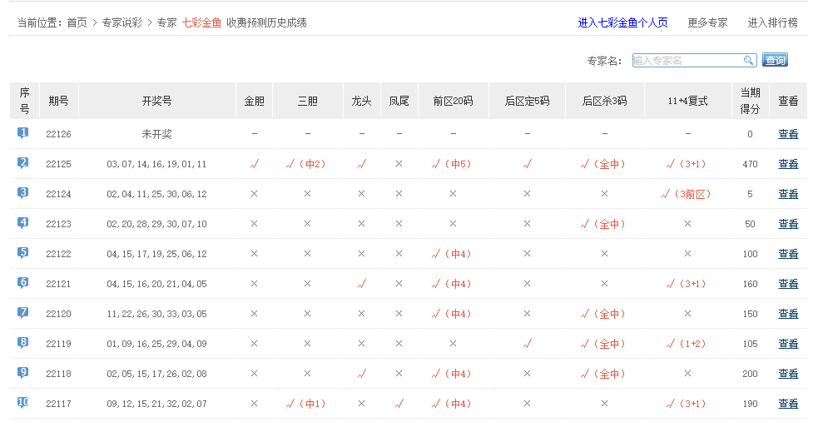Focus the 输入专家名 search field
This screenshot has height=422, width=813.
(687, 60)
